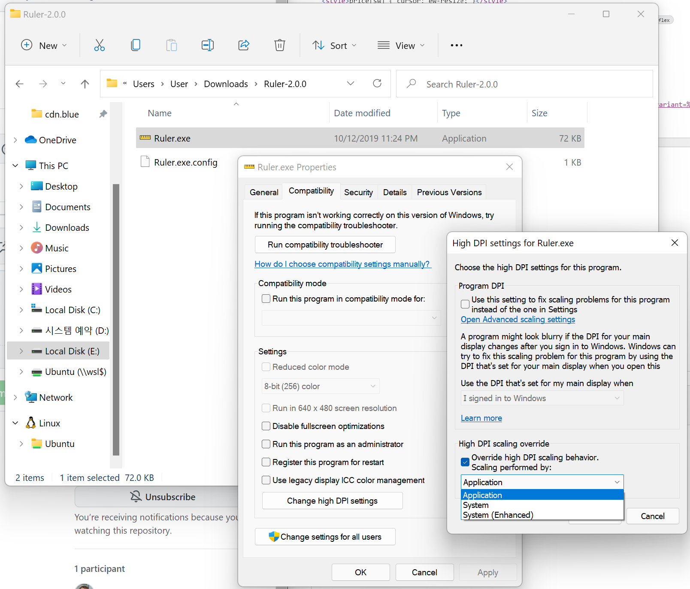Click the Rename icon in toolbar

(208, 45)
